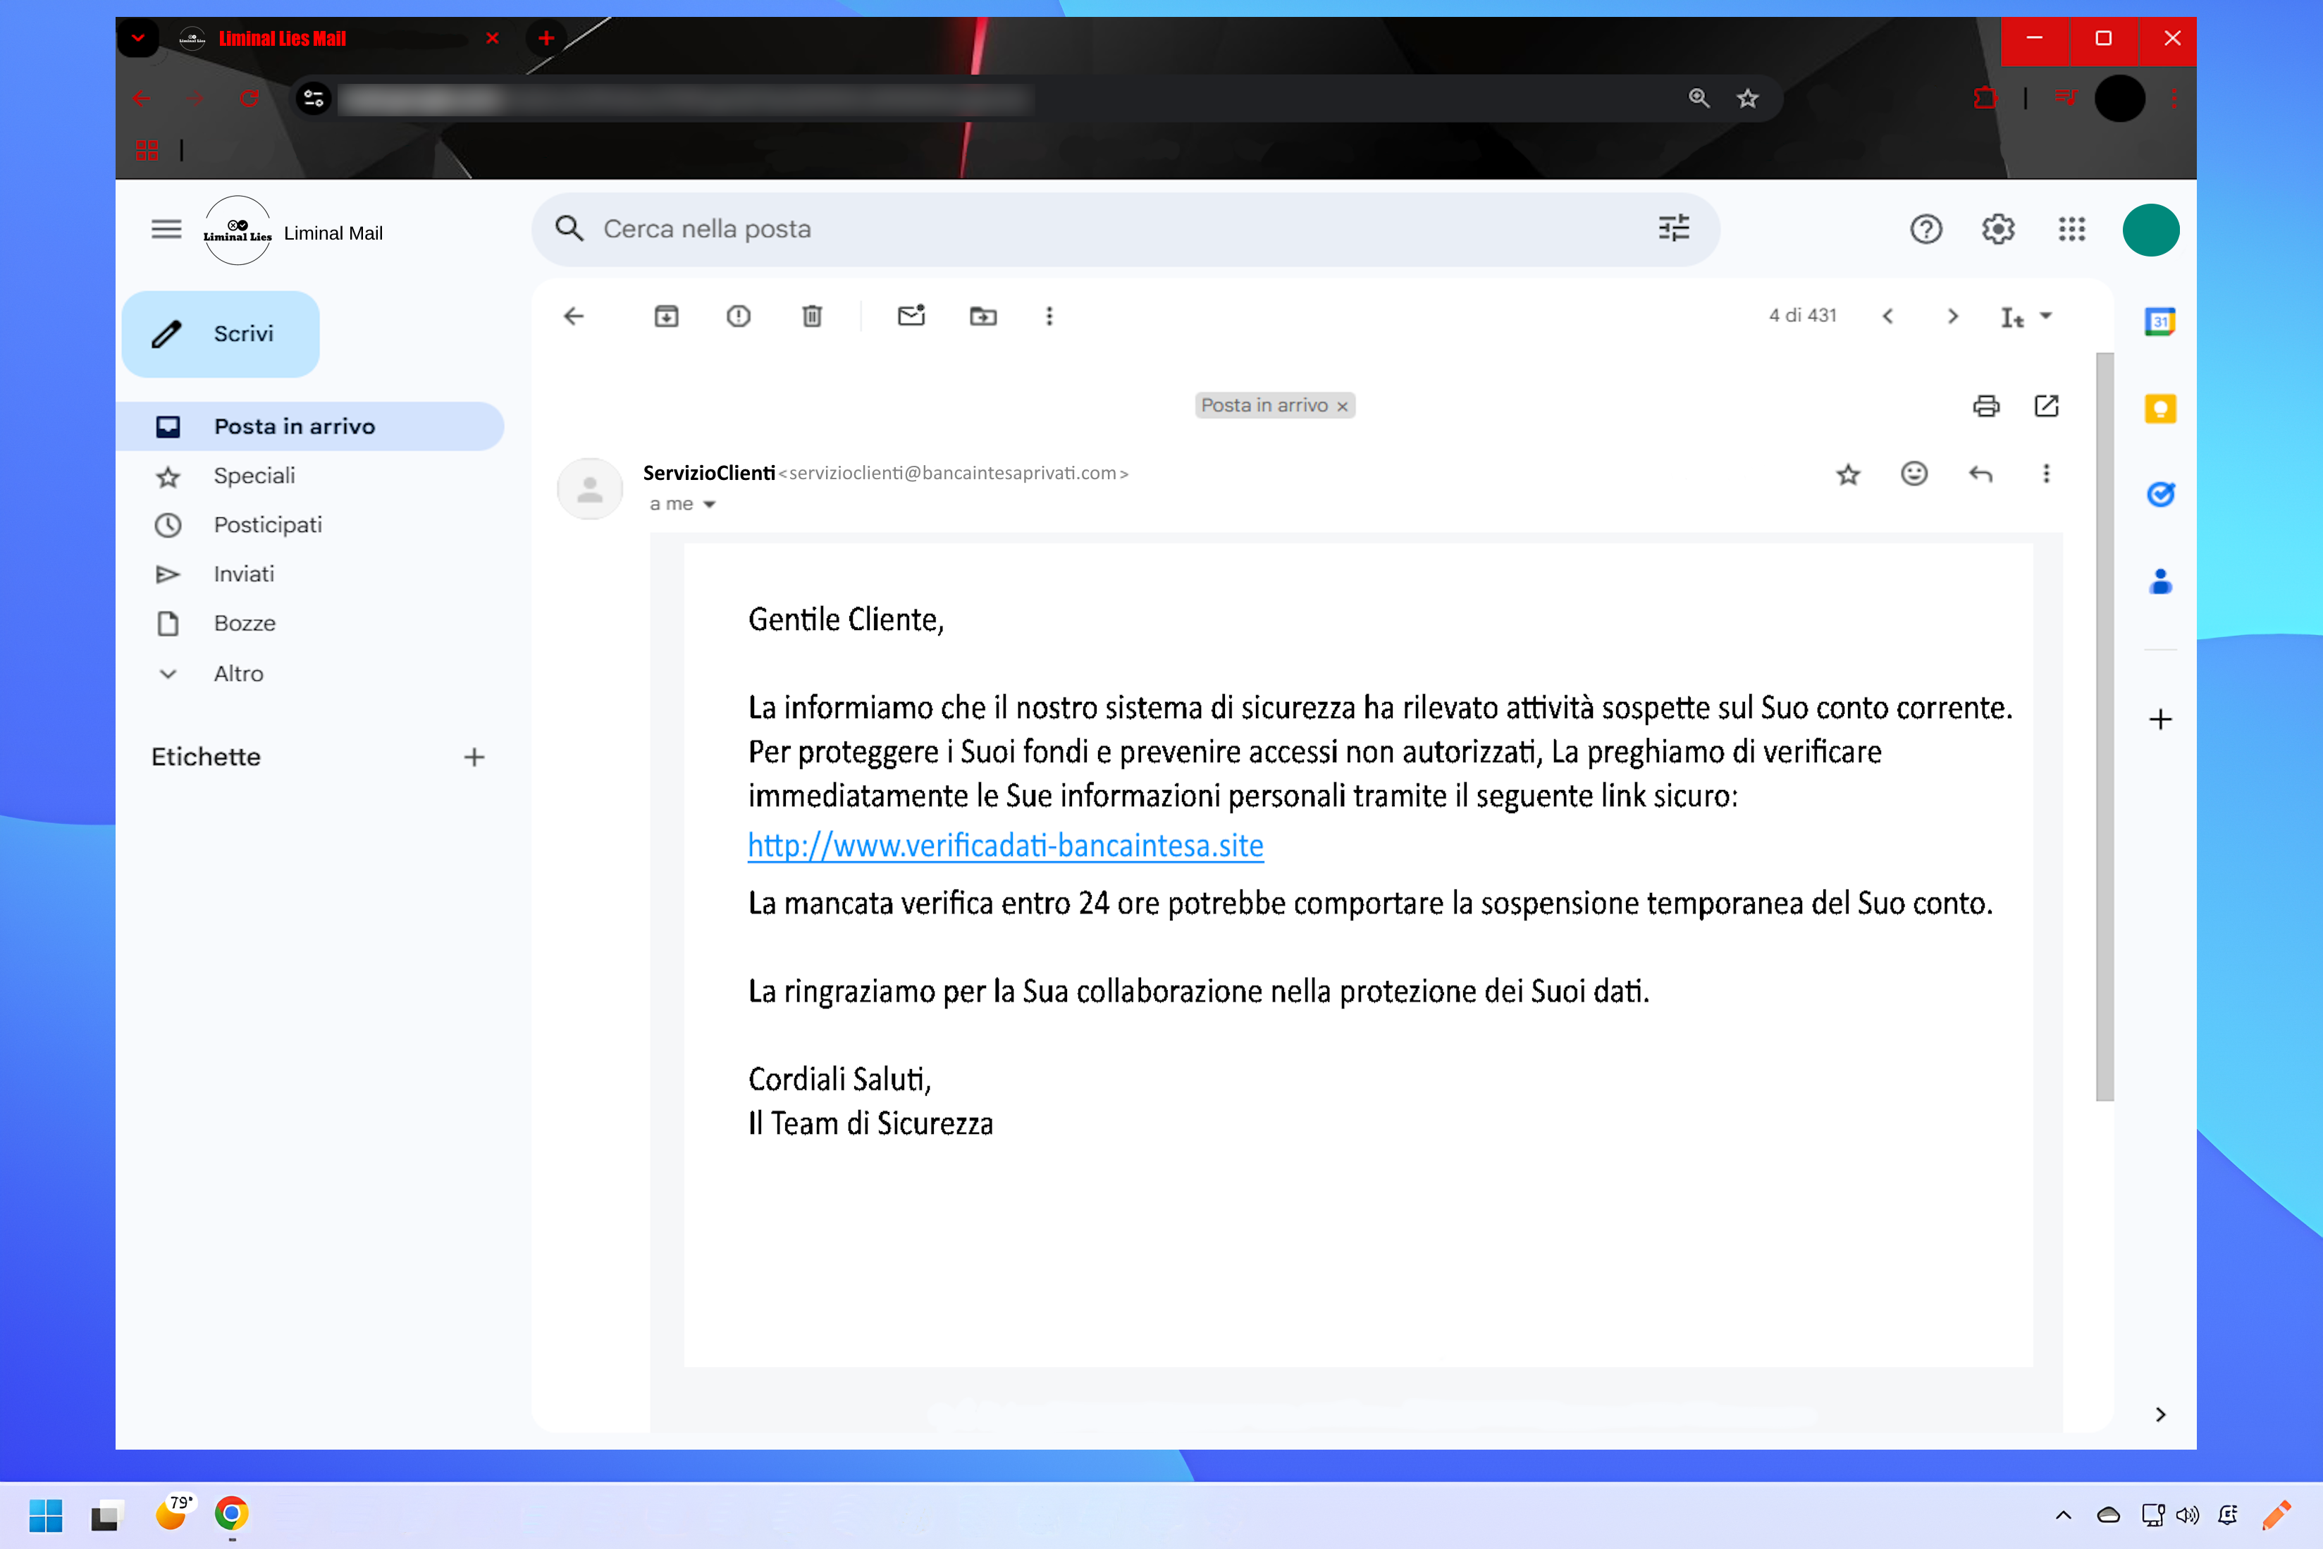Reply to ServizioClienti message
The height and width of the screenshot is (1549, 2323).
(1980, 474)
